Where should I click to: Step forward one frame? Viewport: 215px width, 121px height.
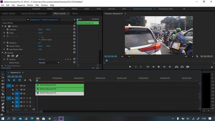(x=164, y=67)
